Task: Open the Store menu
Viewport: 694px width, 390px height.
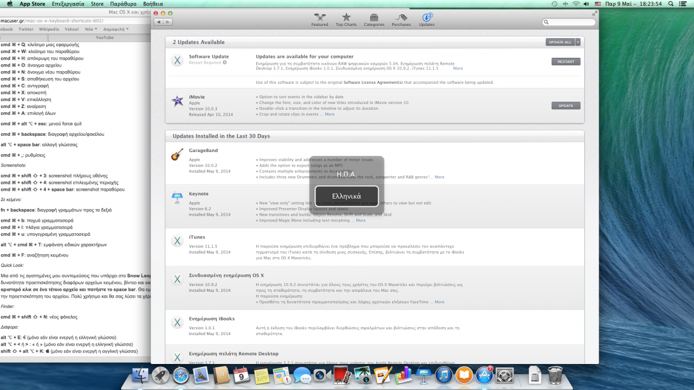Action: [97, 3]
